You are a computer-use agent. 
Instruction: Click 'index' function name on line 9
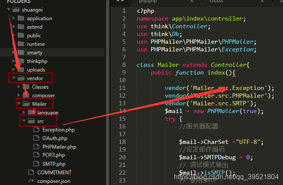pos(216,72)
